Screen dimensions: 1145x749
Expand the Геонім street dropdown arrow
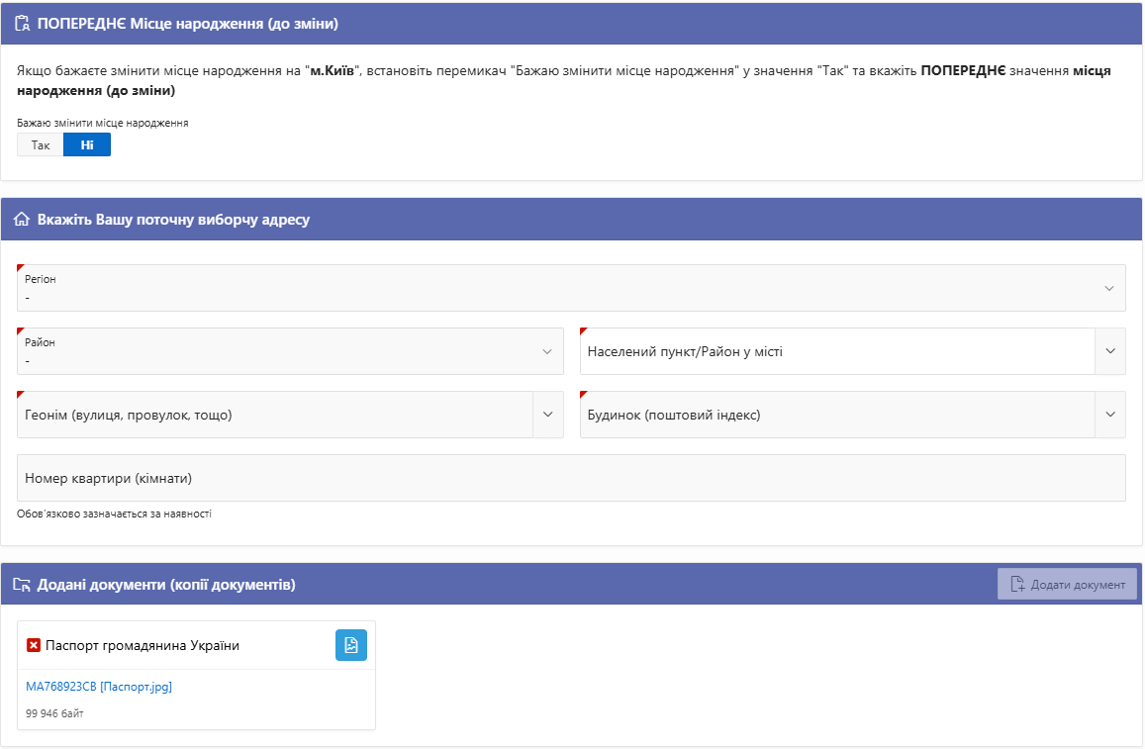(x=547, y=415)
